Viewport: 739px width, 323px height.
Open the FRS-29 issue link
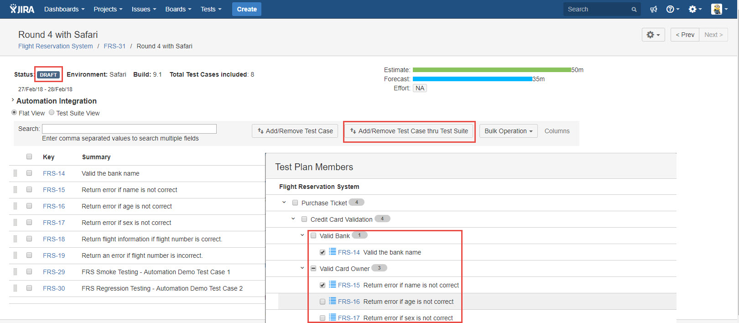tap(54, 272)
